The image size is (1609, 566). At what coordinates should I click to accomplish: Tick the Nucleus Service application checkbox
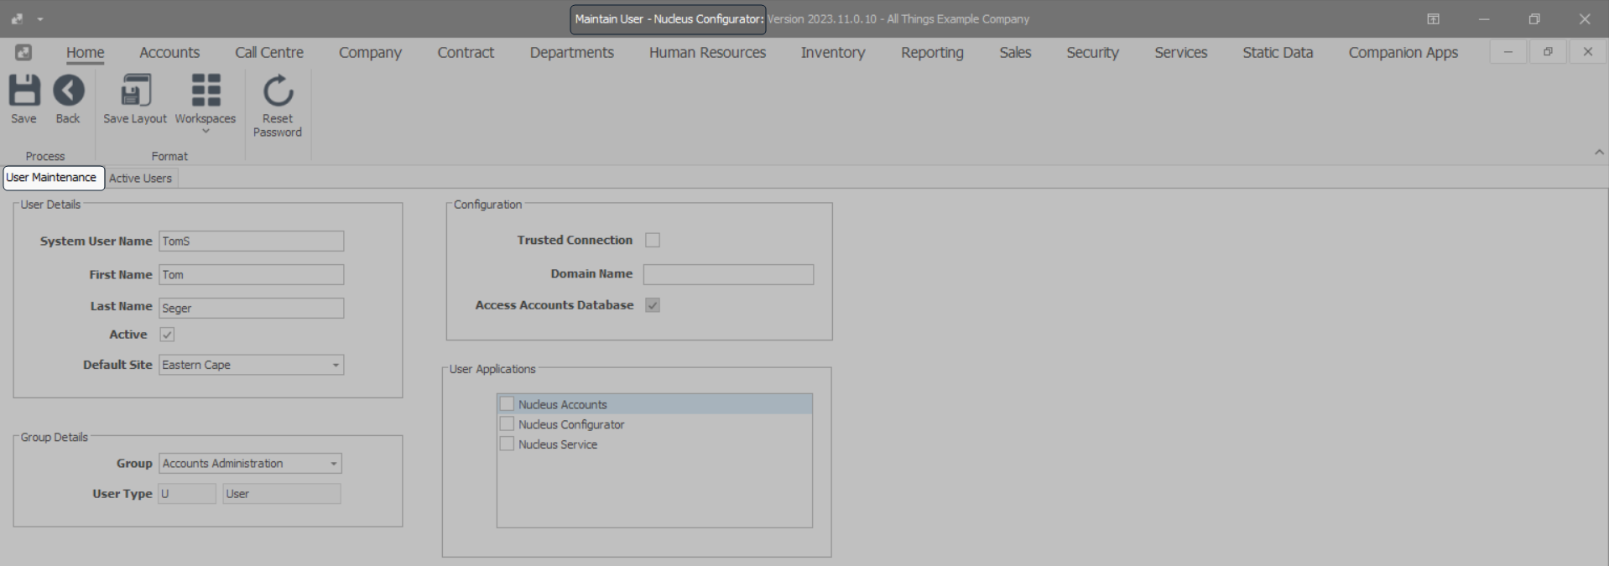coord(507,444)
